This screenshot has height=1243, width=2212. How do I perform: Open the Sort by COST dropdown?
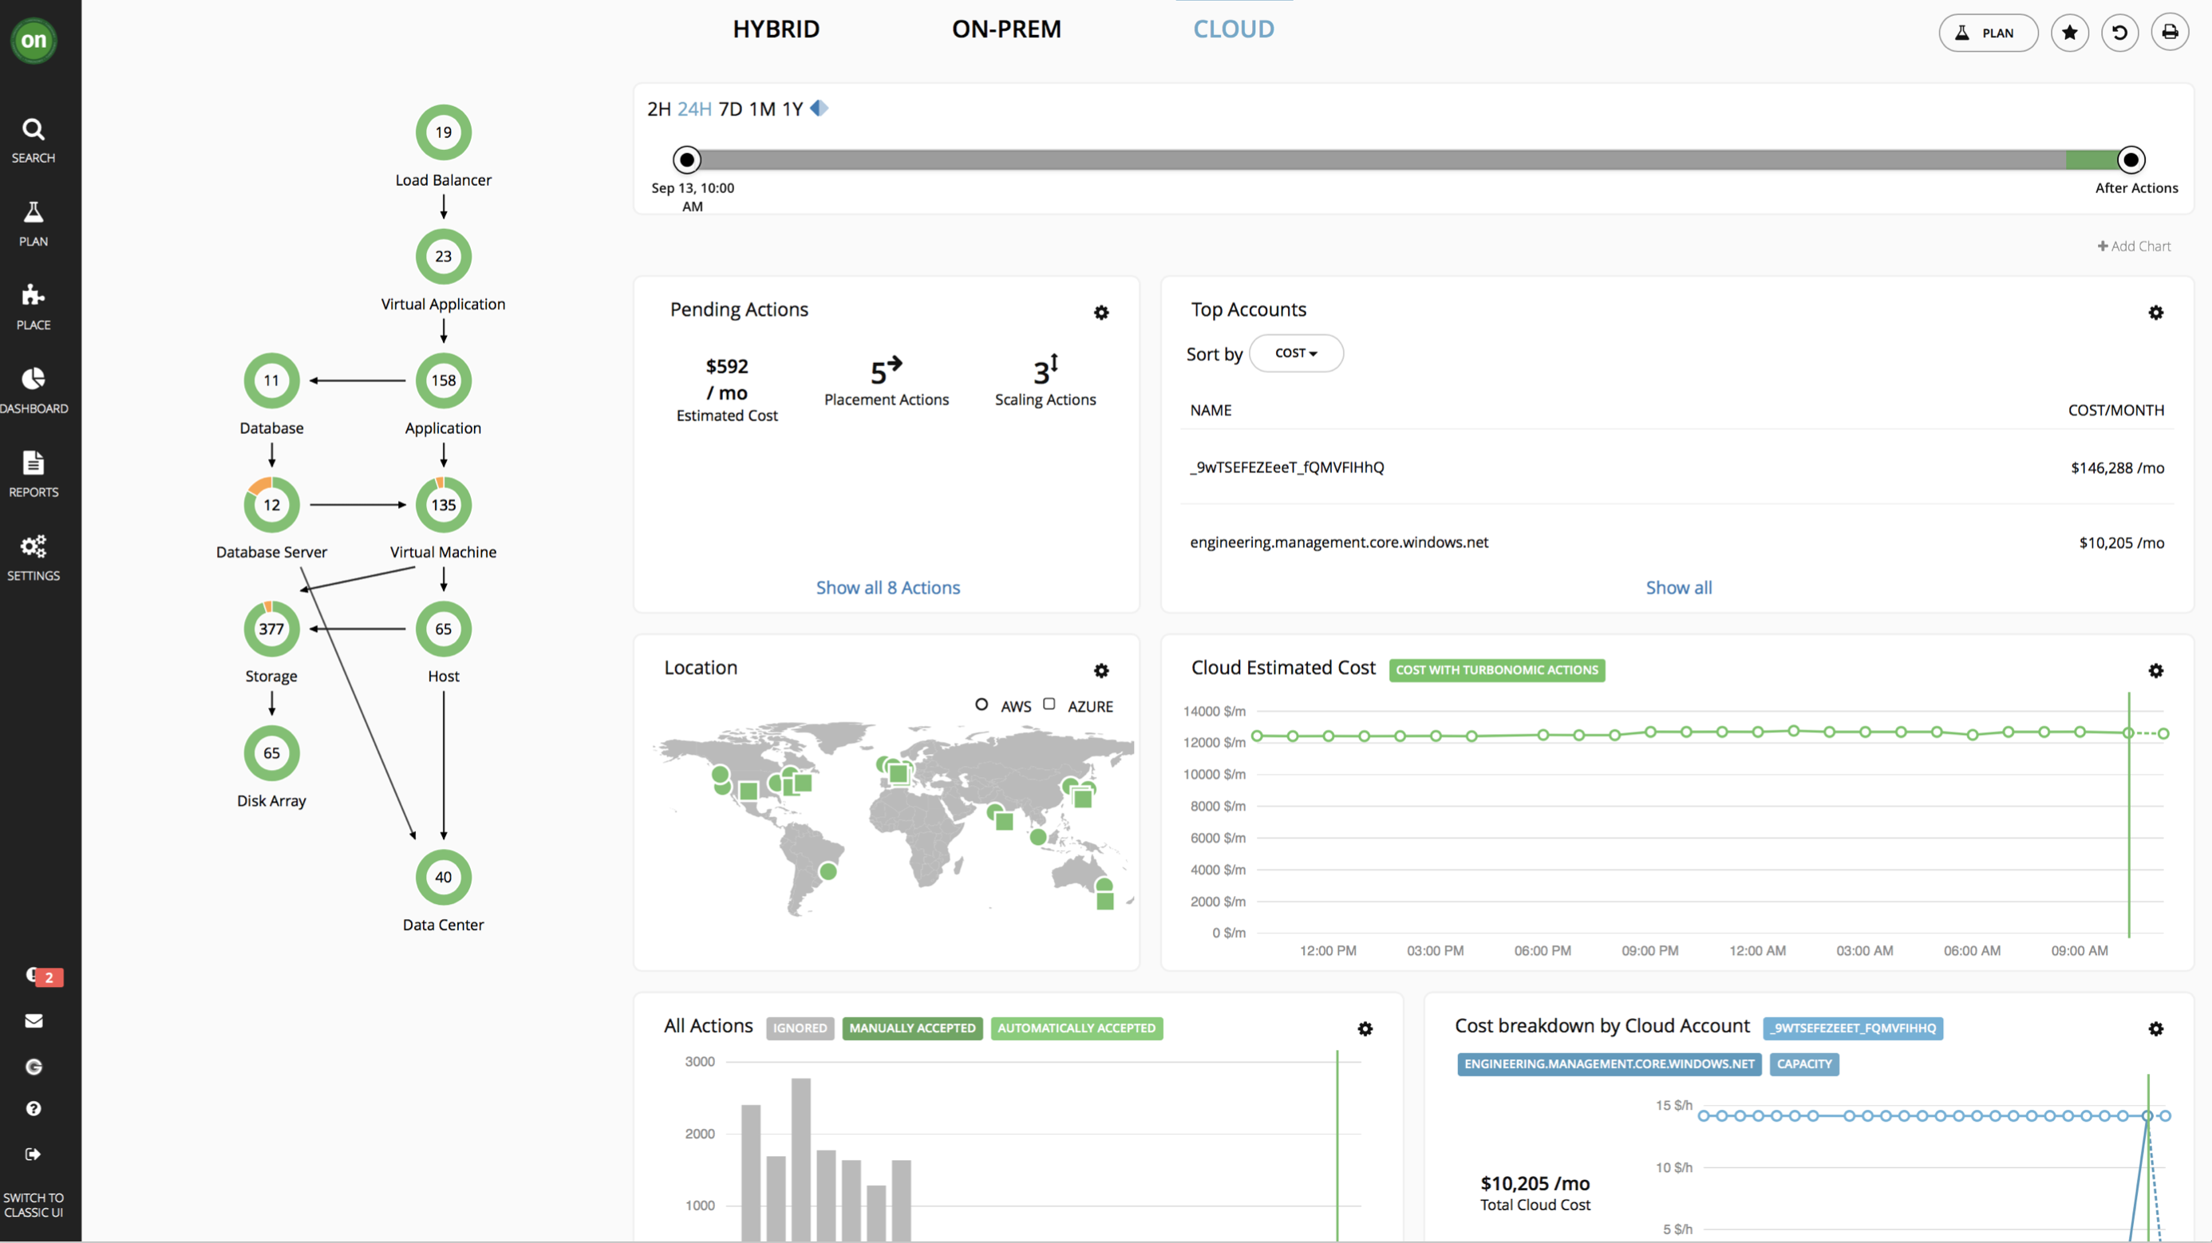point(1296,353)
